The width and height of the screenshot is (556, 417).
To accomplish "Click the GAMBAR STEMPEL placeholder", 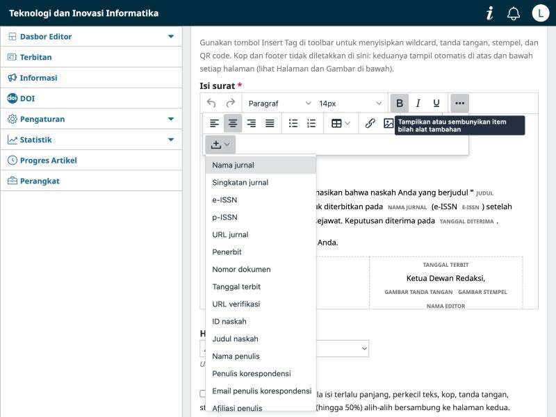I will [482, 292].
